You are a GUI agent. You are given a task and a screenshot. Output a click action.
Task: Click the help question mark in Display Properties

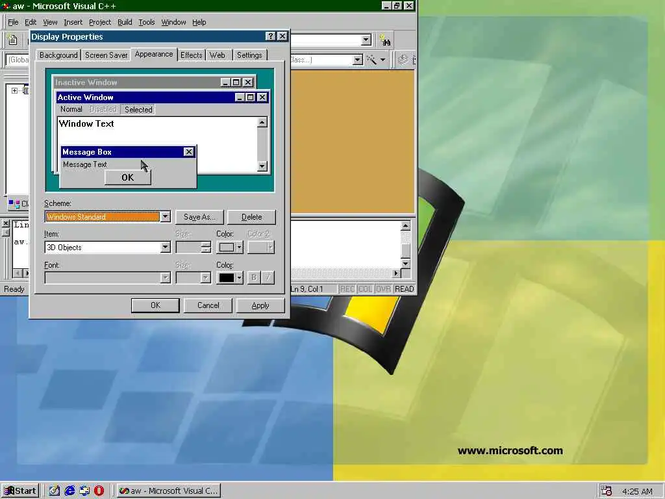click(x=271, y=36)
